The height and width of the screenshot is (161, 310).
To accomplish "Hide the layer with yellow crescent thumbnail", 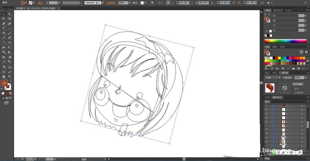I will pyautogui.click(x=267, y=130).
